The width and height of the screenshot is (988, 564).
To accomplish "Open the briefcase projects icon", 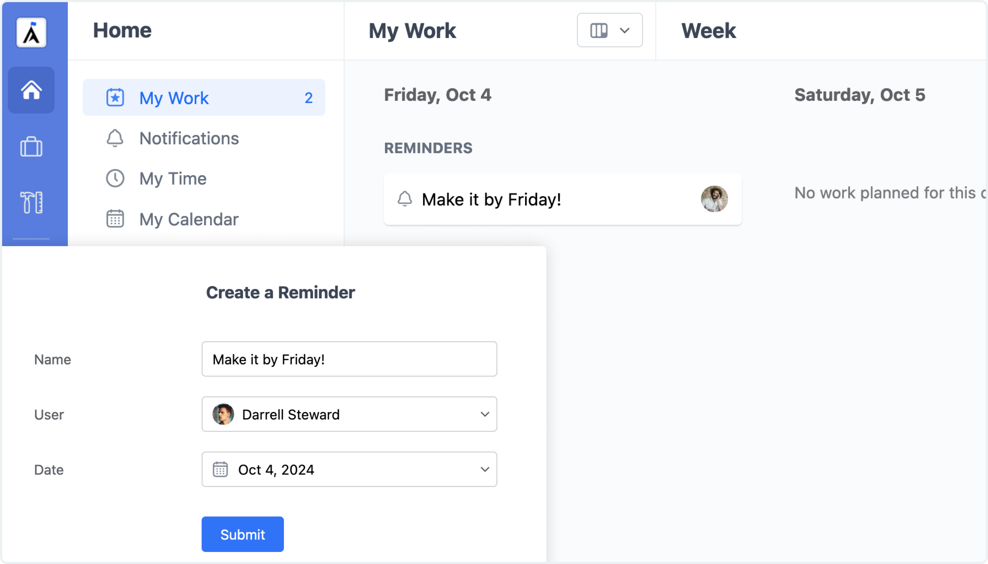I will (x=31, y=146).
